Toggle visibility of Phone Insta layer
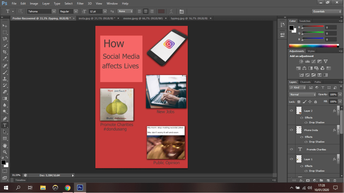 291,130
